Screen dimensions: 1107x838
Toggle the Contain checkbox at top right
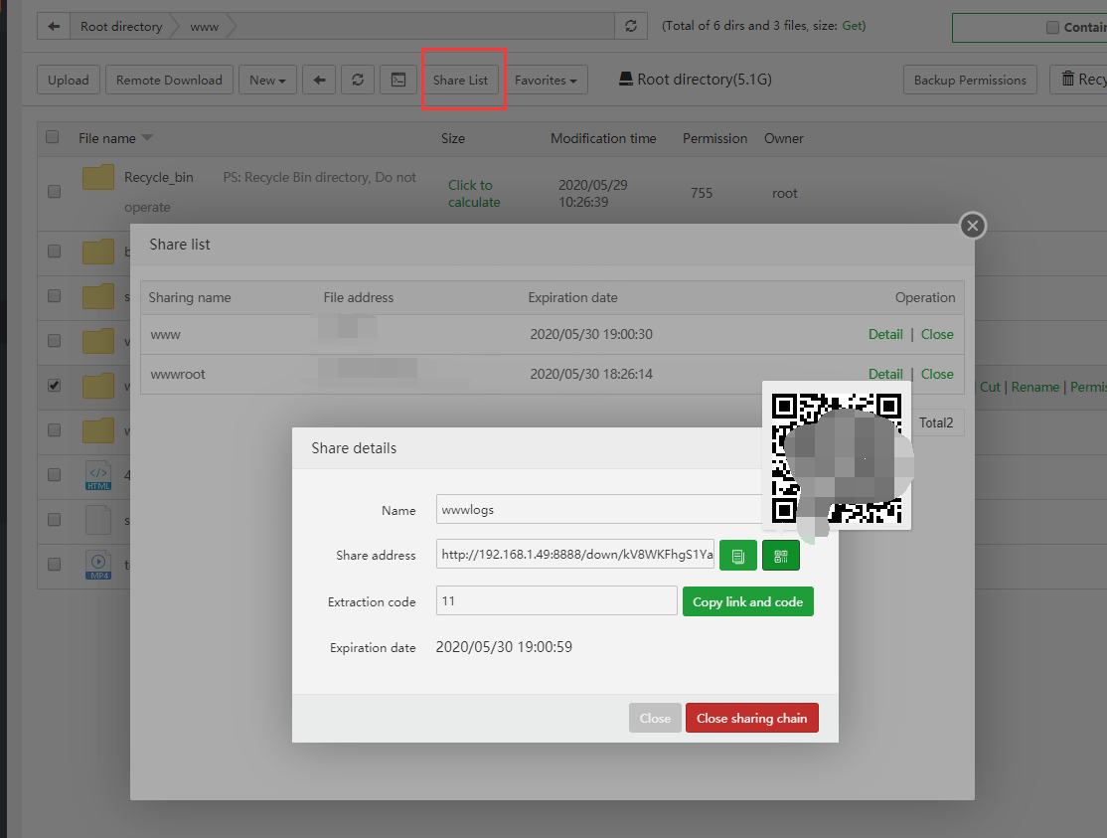[x=1052, y=28]
